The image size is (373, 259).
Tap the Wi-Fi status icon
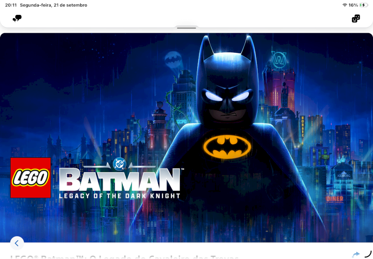[345, 5]
